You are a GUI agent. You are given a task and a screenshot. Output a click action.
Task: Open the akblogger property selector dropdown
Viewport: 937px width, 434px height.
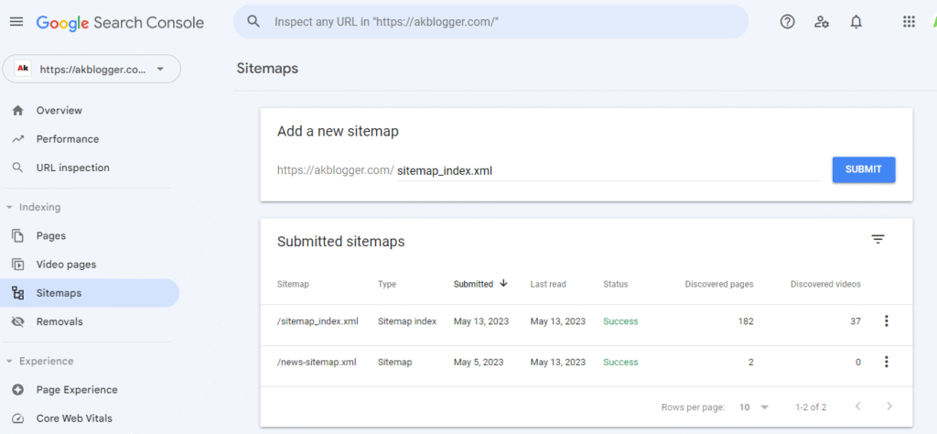click(92, 69)
